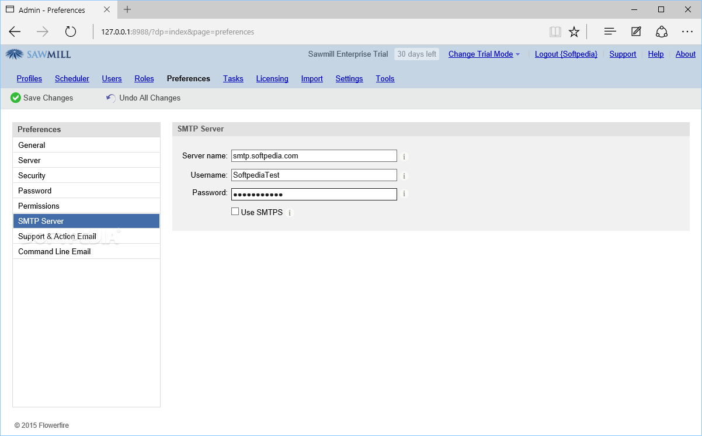Select Support & Action Email preference
Viewport: 702px width, 436px height.
click(86, 236)
